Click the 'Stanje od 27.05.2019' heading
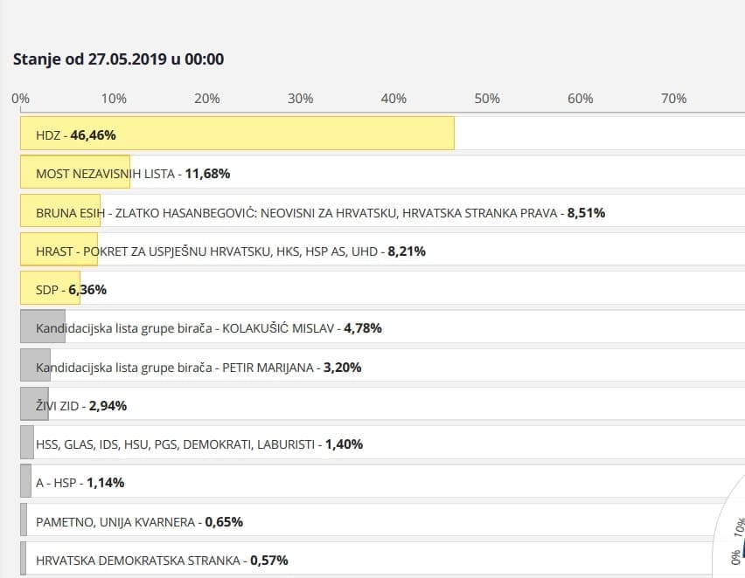The width and height of the screenshot is (745, 578). click(118, 59)
